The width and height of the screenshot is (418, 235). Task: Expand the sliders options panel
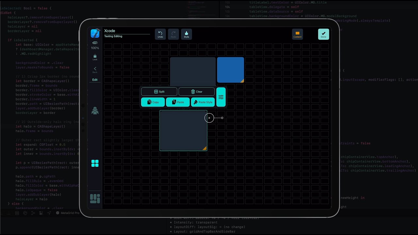coord(221,97)
